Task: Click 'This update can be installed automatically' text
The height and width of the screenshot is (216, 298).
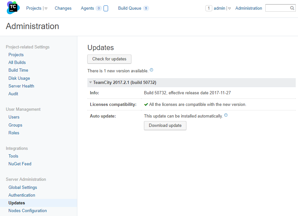Action: [183, 116]
